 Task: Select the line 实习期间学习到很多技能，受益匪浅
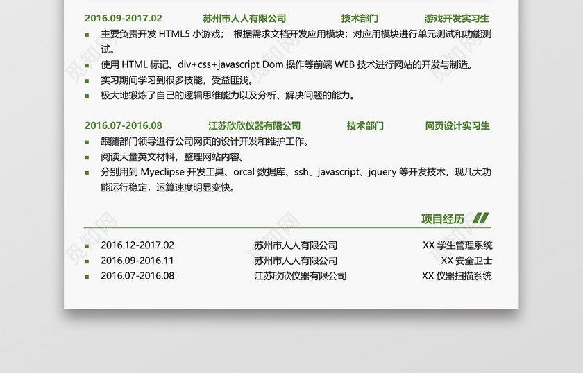177,80
